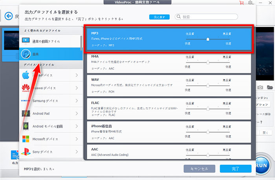Click the AAC (Advanced Audio Coding) description

point(110,155)
